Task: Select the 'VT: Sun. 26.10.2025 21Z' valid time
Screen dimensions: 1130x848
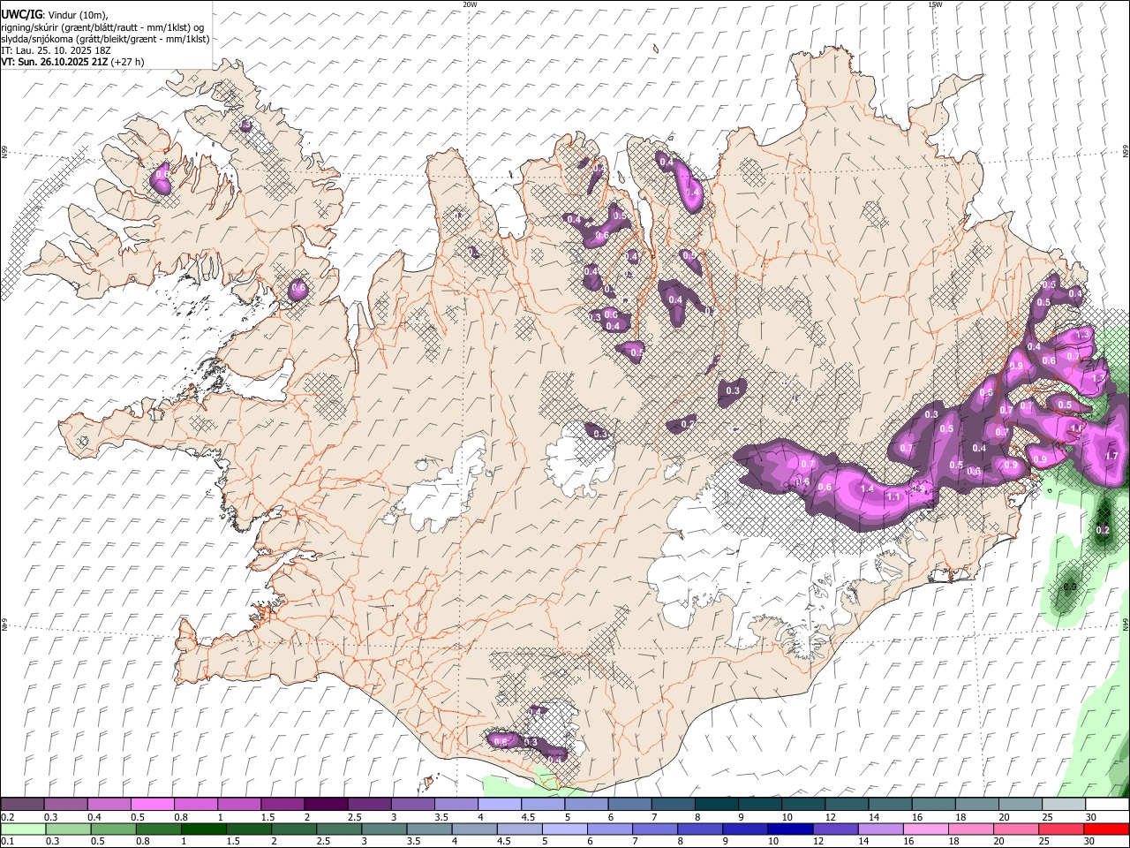Action: click(55, 62)
